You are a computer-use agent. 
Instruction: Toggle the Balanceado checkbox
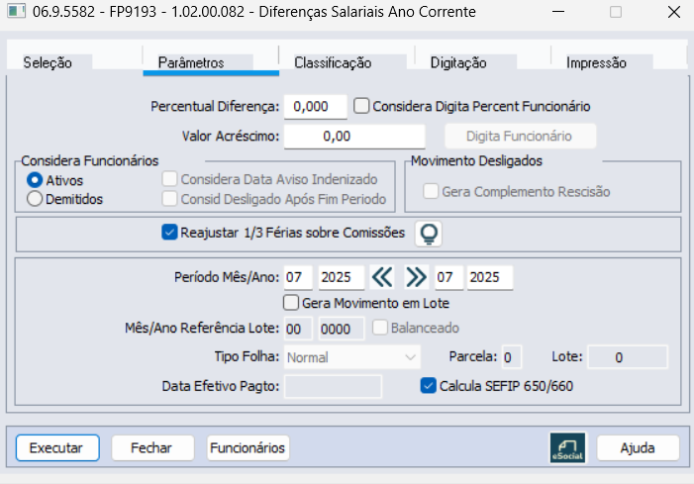[x=380, y=328]
